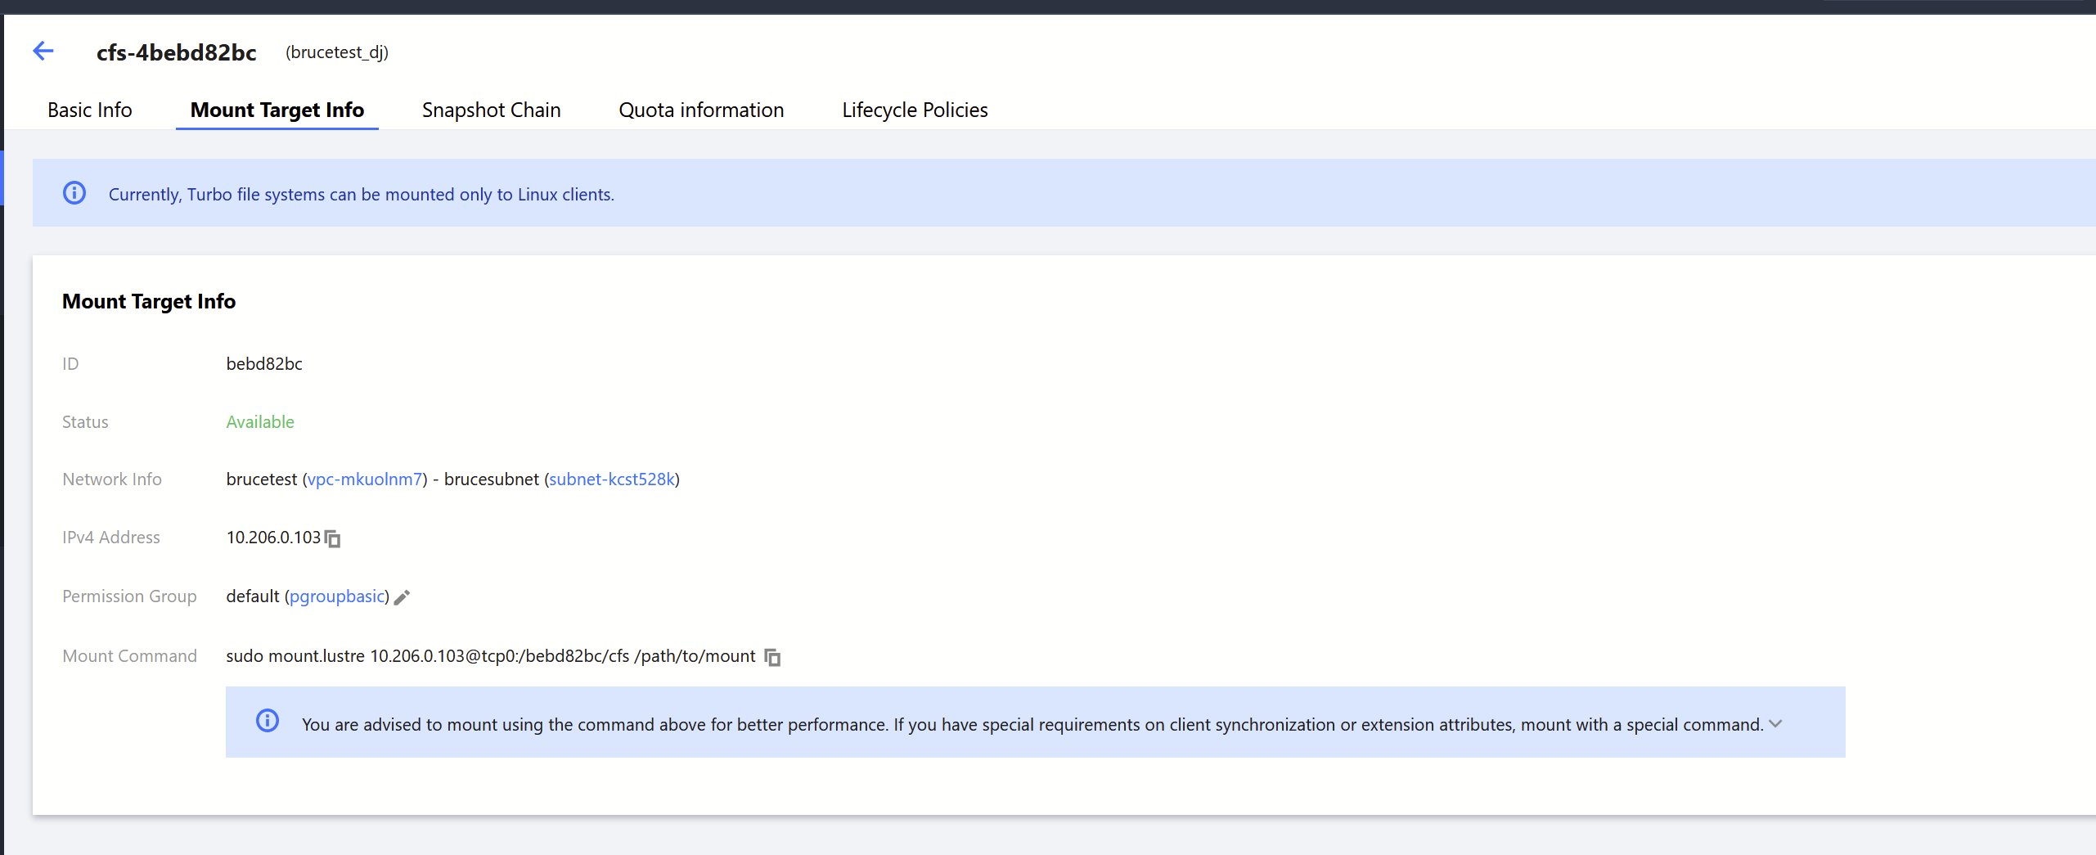The image size is (2096, 855).
Task: Open the vpc-mkuolnm7 VPC link
Action: pos(365,479)
